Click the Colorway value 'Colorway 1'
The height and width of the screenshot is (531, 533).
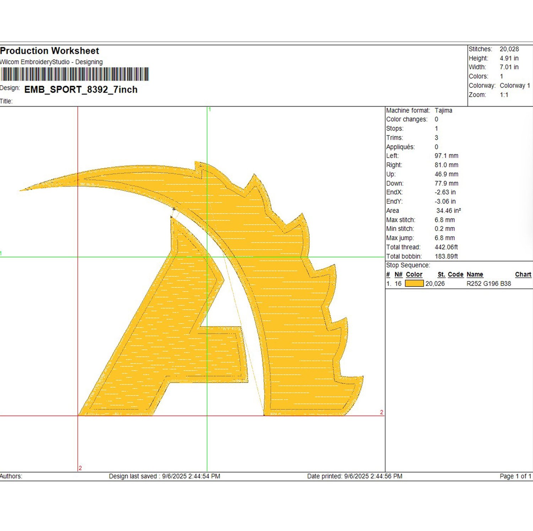click(515, 86)
